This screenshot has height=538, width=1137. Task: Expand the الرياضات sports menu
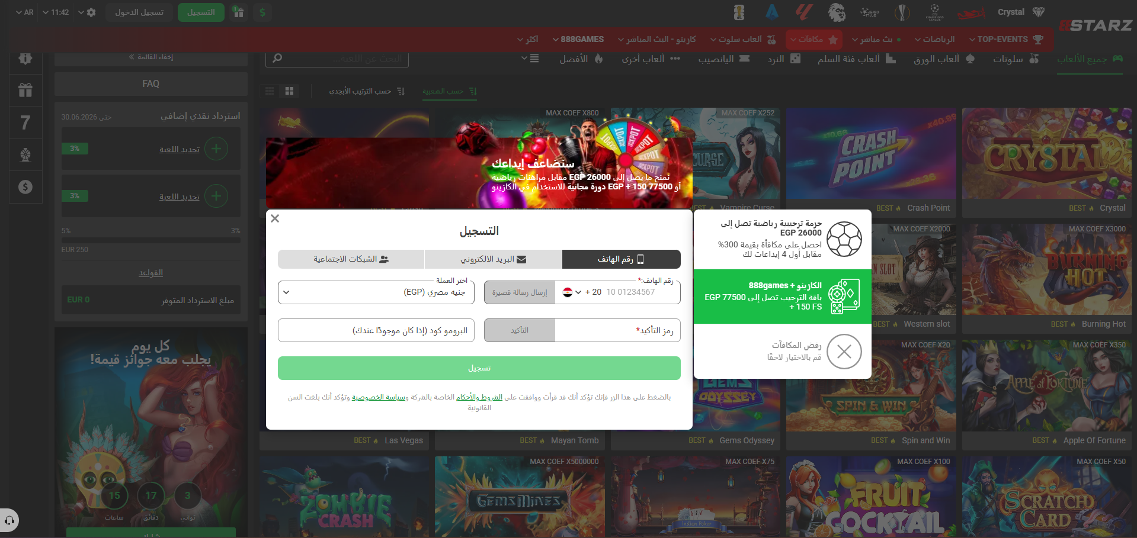[x=934, y=40]
